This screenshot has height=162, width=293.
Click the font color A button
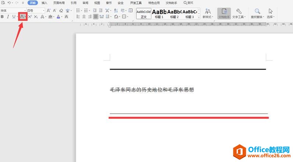click(x=58, y=17)
